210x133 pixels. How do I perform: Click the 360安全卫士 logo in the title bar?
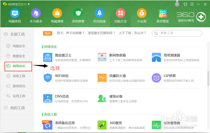click(x=5, y=4)
